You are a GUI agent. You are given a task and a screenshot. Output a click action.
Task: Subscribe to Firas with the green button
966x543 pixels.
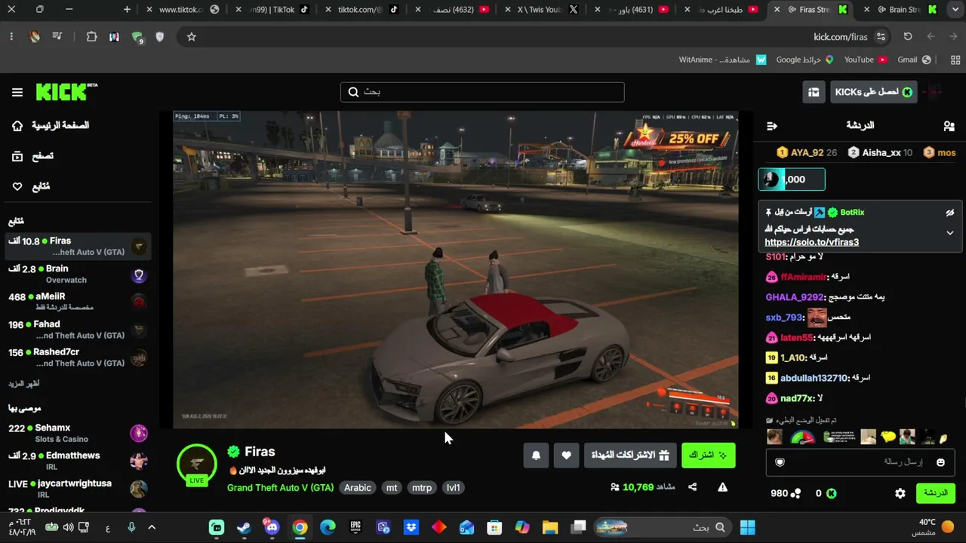708,456
